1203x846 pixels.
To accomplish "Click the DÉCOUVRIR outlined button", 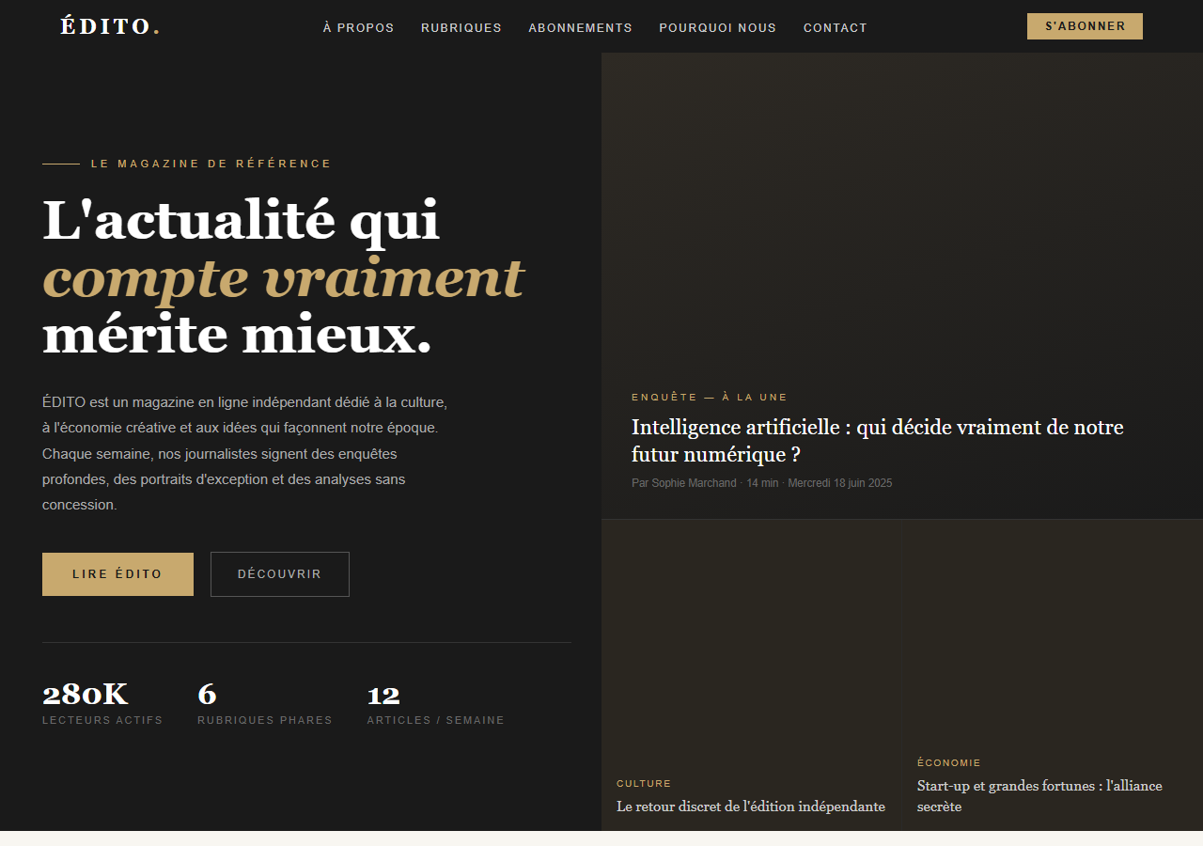I will (x=280, y=574).
